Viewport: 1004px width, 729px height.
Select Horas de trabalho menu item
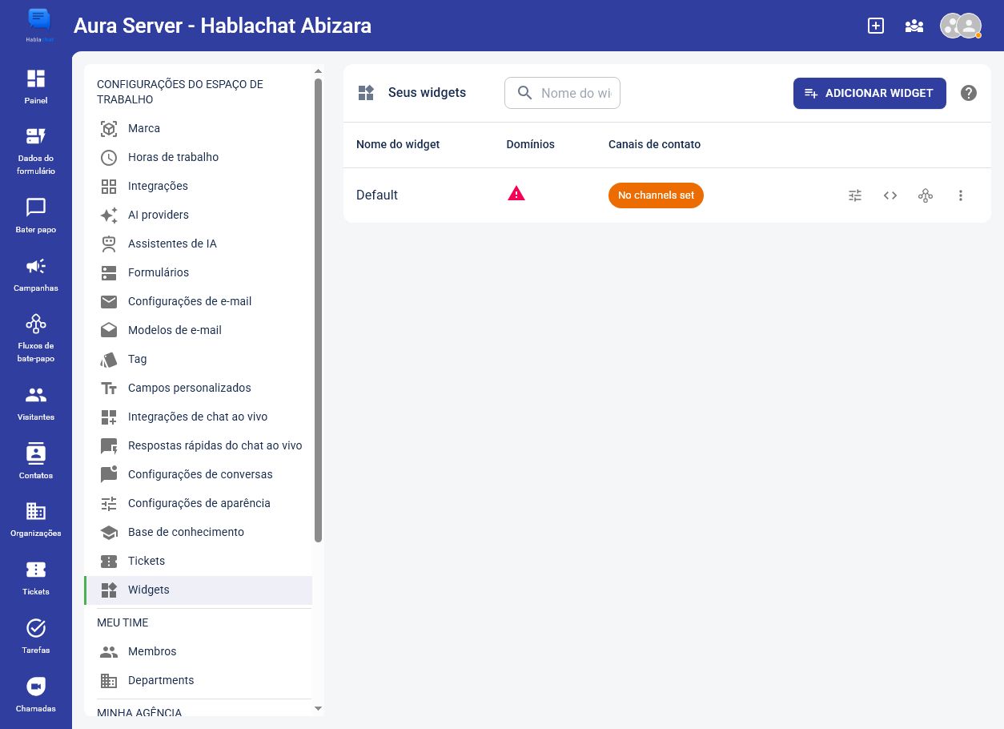(x=199, y=157)
